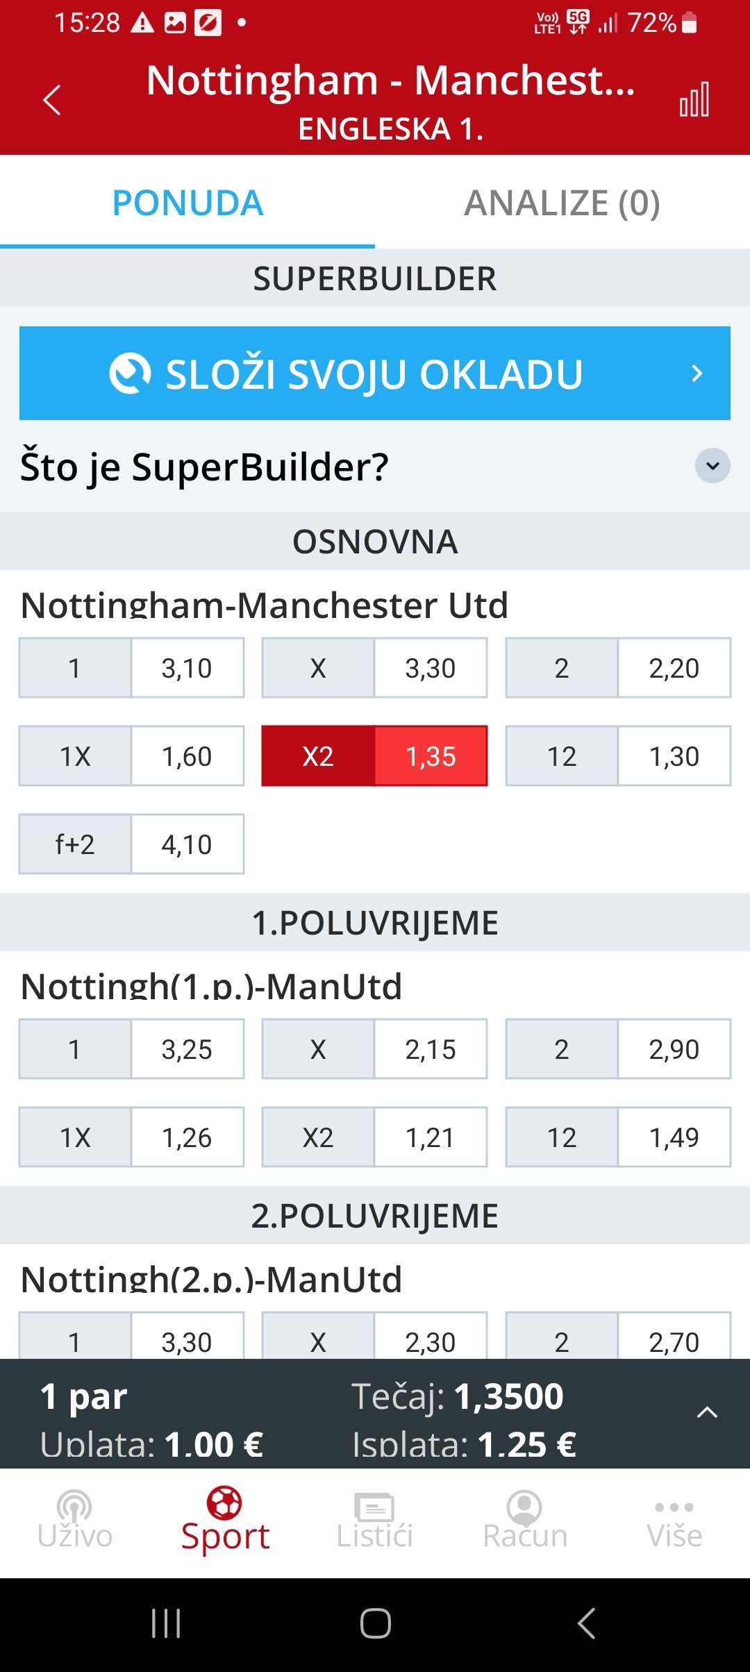Select the PONUDA tab
The height and width of the screenshot is (1672, 750).
(187, 203)
